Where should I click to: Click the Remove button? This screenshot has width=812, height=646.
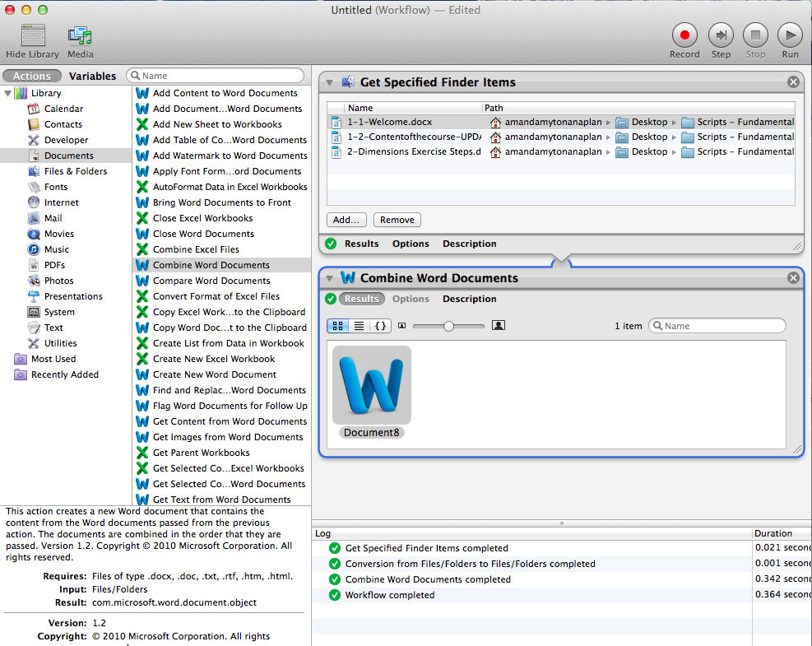(397, 220)
